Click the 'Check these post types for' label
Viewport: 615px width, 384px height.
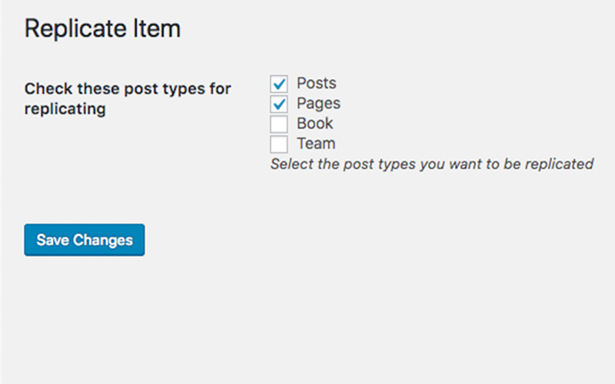[x=128, y=89]
